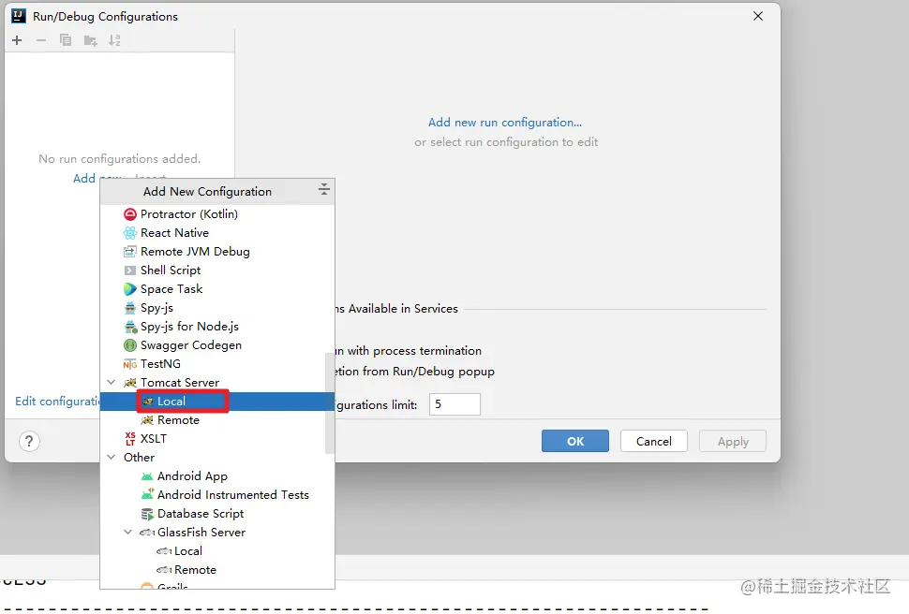Click the Sort configurations icon

coord(114,40)
